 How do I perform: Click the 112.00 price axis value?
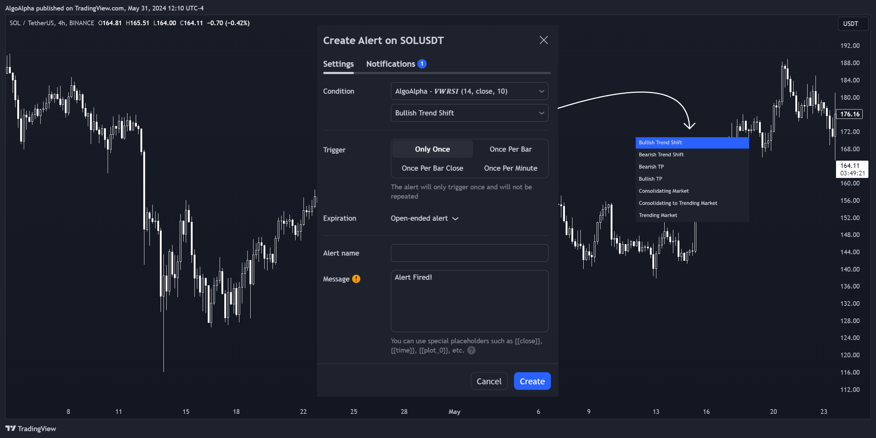click(850, 390)
